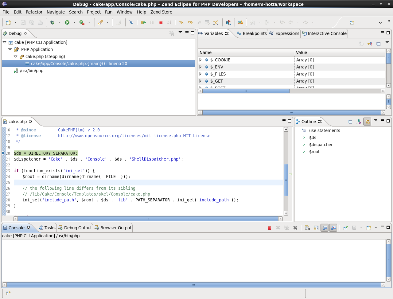Viewport: 393px width, 299px height.
Task: Click the Step Over icon
Action: tap(190, 22)
